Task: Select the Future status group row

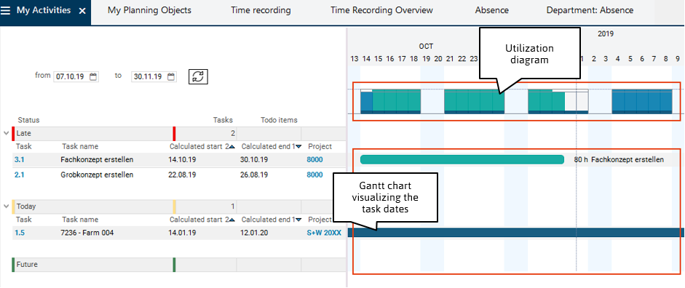Action: pos(178,265)
